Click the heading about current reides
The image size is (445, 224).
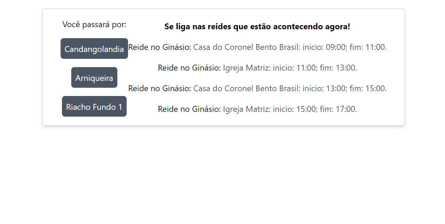(257, 26)
